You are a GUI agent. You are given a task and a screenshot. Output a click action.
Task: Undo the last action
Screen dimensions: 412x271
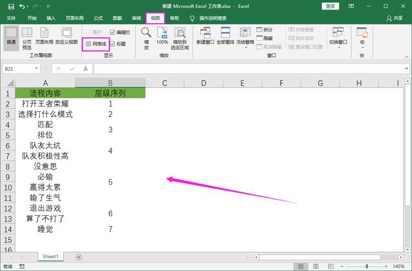[x=22, y=6]
